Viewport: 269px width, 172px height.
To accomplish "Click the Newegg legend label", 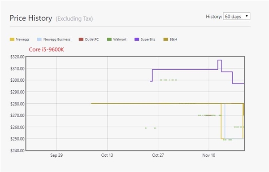I will click(x=22, y=40).
